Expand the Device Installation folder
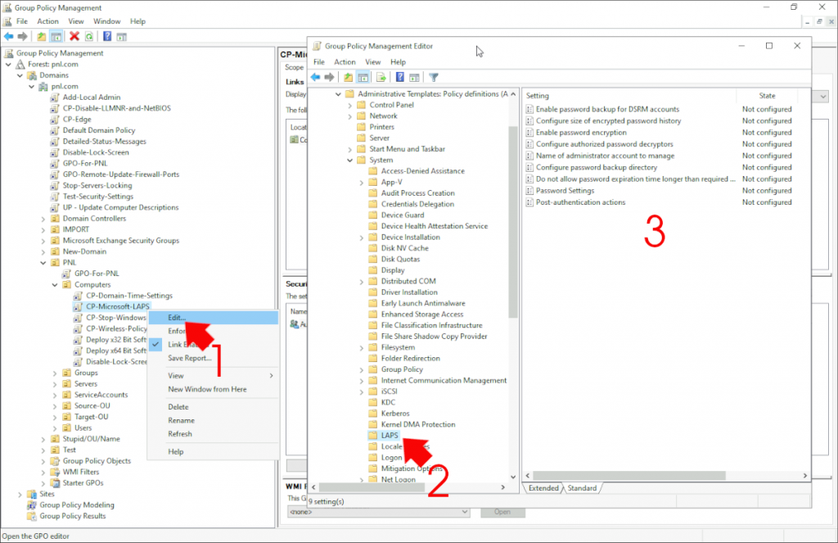Viewport: 838px width, 543px height. [x=362, y=238]
